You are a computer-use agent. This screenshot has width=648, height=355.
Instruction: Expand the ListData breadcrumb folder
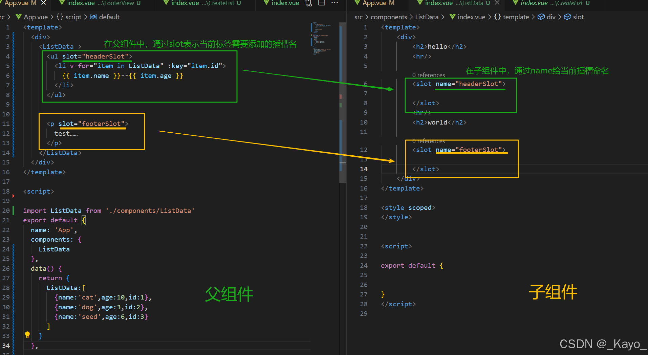427,17
